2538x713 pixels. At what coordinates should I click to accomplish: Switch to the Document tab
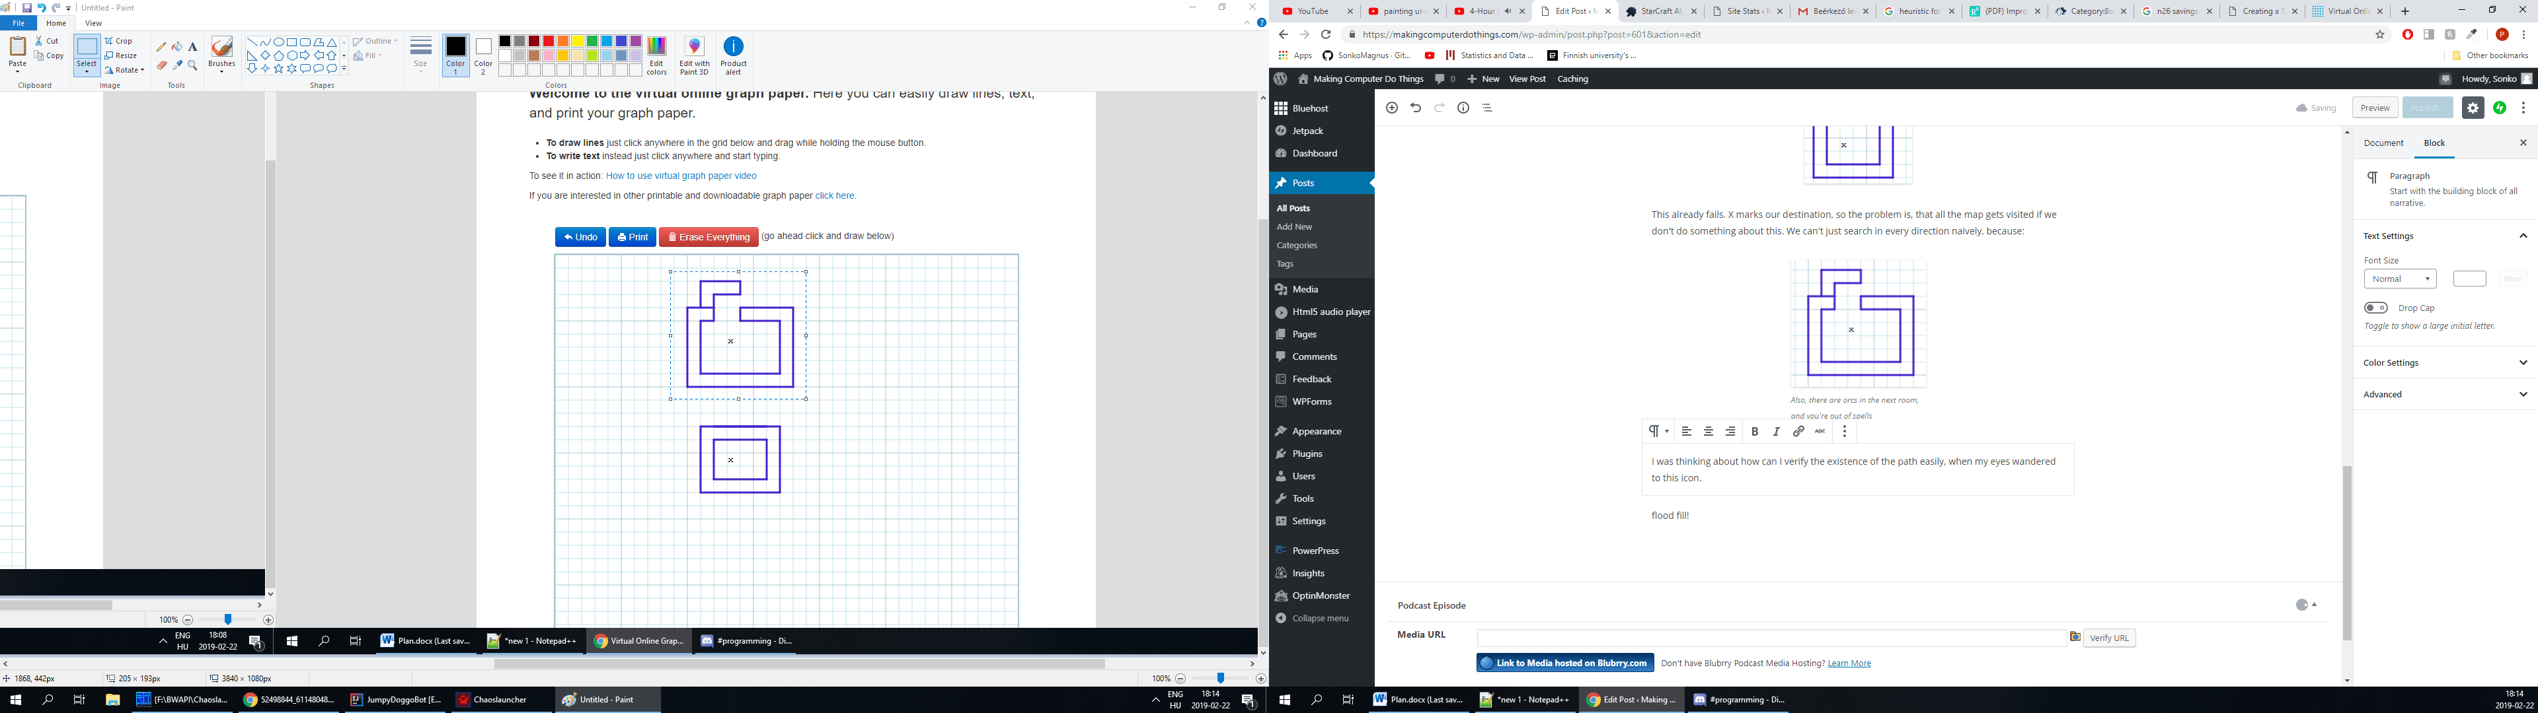tap(2383, 143)
